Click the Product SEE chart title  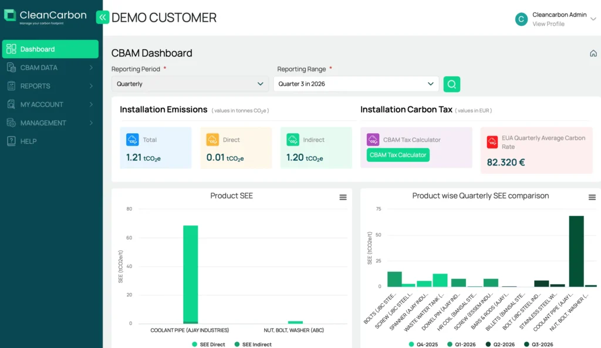[231, 196]
